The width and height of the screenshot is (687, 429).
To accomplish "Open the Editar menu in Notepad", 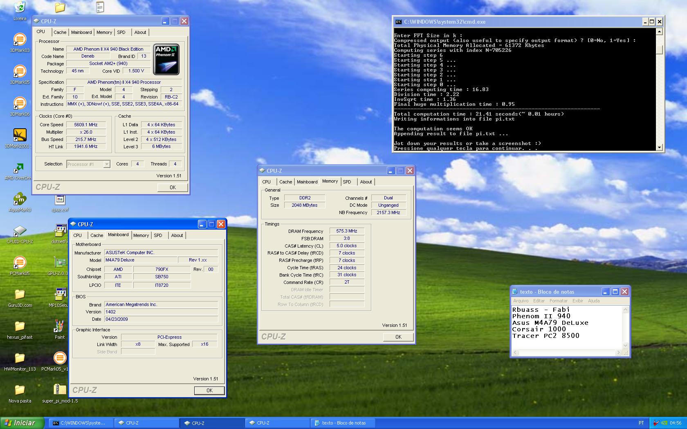I will click(539, 301).
